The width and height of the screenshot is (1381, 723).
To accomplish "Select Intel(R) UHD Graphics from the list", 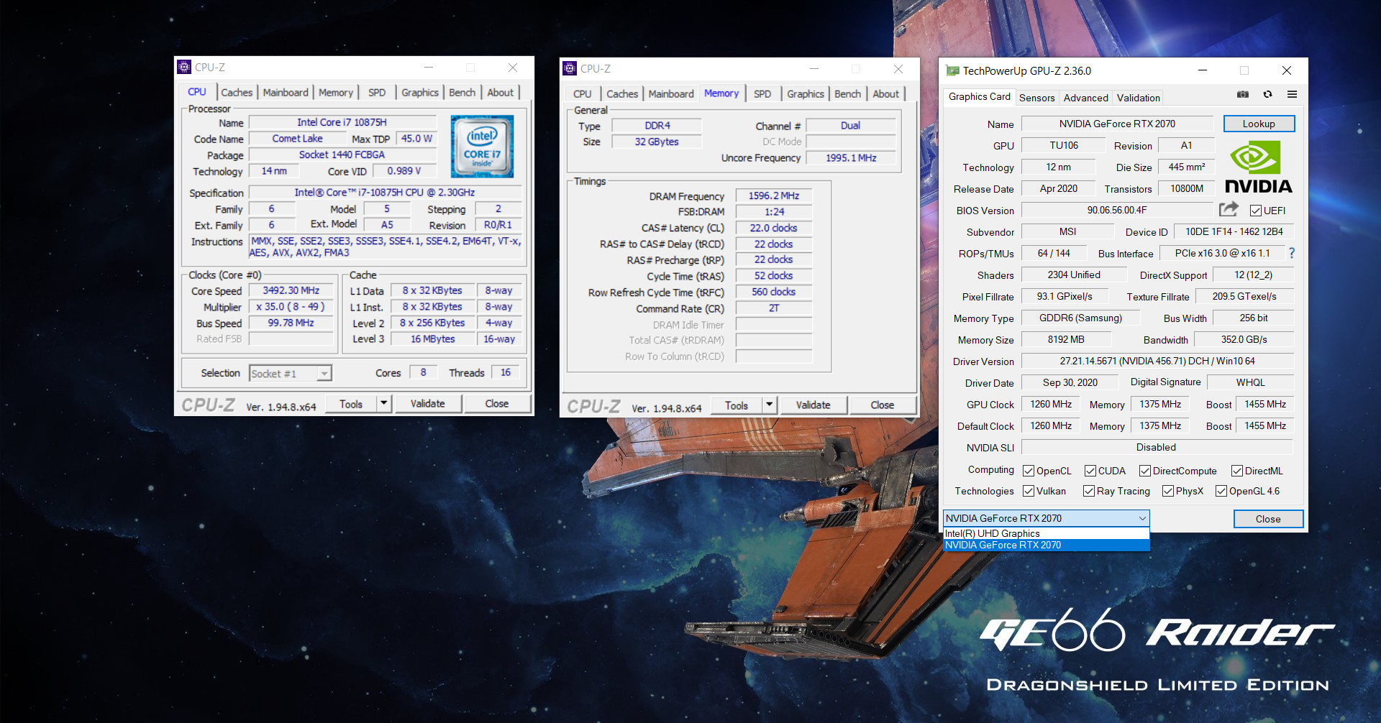I will 1046,533.
